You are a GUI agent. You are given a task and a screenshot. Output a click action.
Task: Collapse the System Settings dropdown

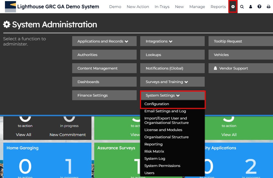pos(172,95)
